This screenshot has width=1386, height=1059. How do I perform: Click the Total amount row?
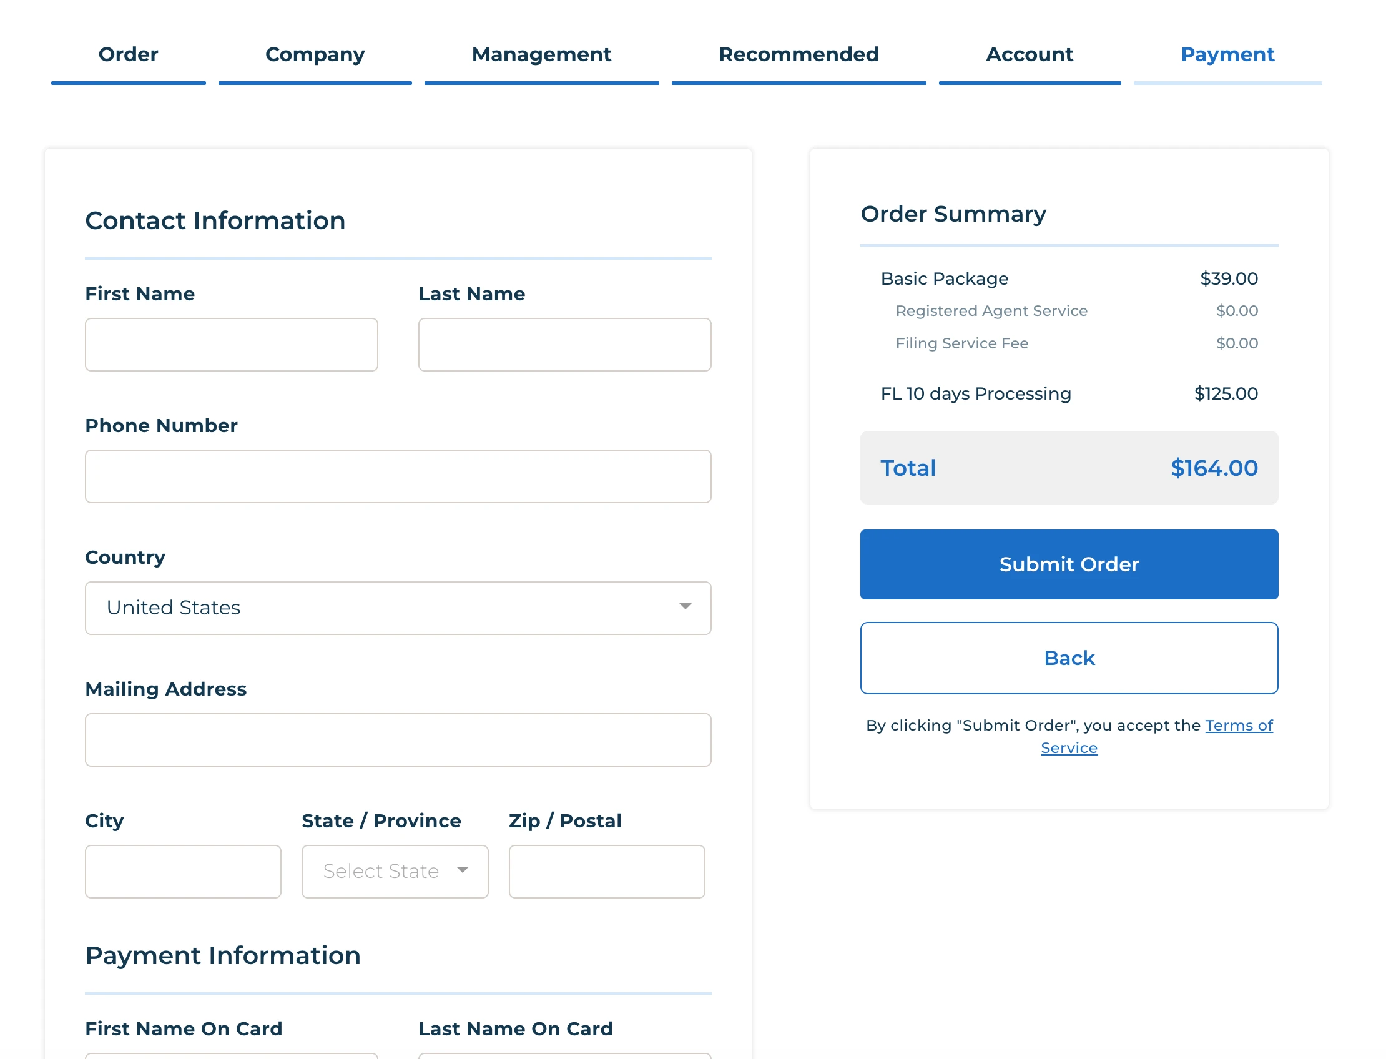tap(1068, 468)
